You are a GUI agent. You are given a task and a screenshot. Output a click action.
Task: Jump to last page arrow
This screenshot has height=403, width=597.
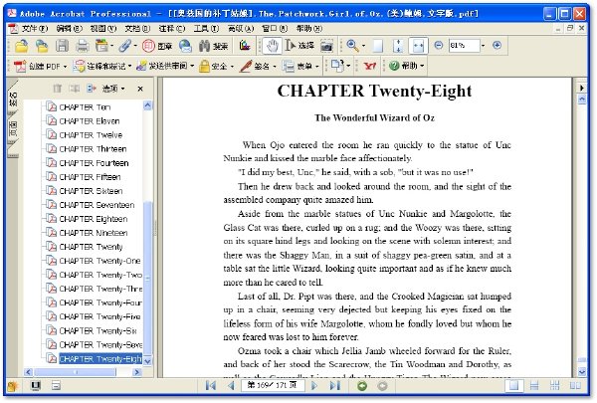(x=334, y=386)
